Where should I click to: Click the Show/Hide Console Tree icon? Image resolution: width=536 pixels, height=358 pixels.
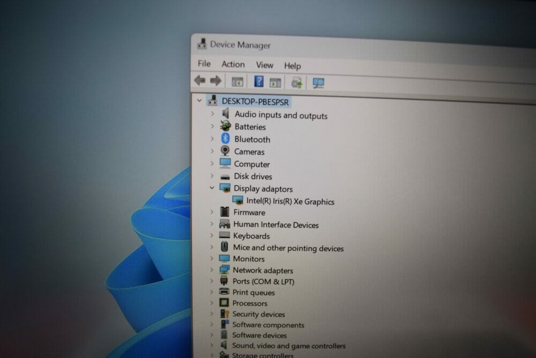[237, 82]
